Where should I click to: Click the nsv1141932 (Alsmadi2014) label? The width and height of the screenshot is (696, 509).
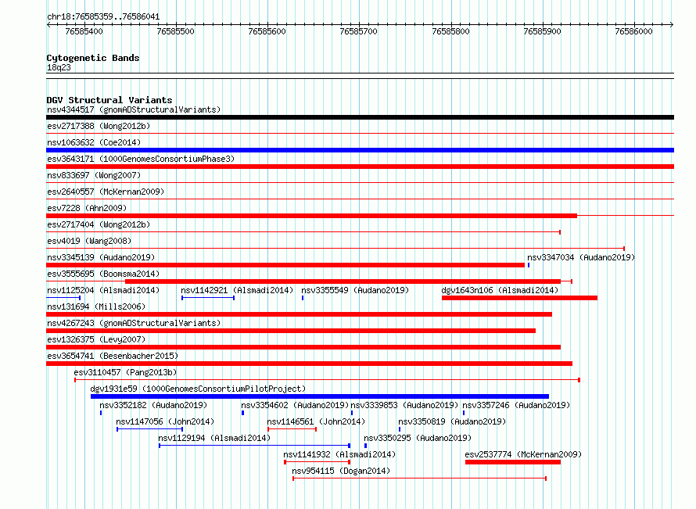339,454
